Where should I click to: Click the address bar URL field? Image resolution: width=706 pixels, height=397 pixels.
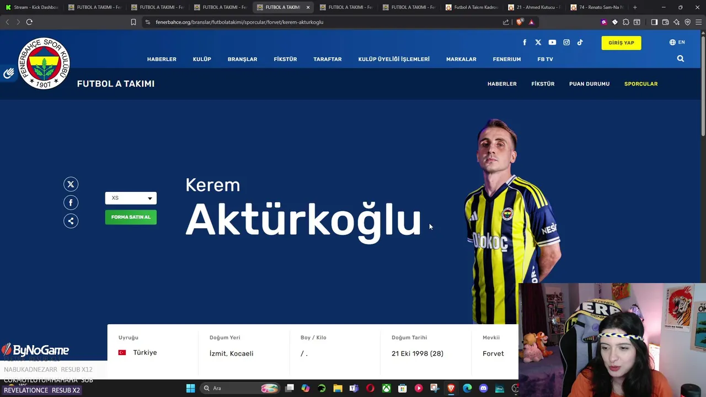click(325, 22)
